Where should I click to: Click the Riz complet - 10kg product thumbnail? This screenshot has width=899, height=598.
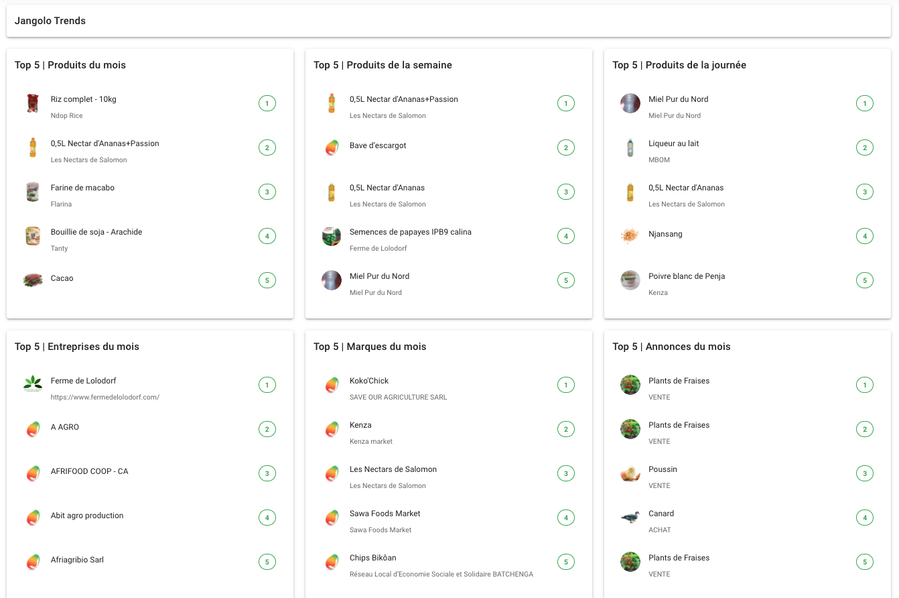coord(33,103)
